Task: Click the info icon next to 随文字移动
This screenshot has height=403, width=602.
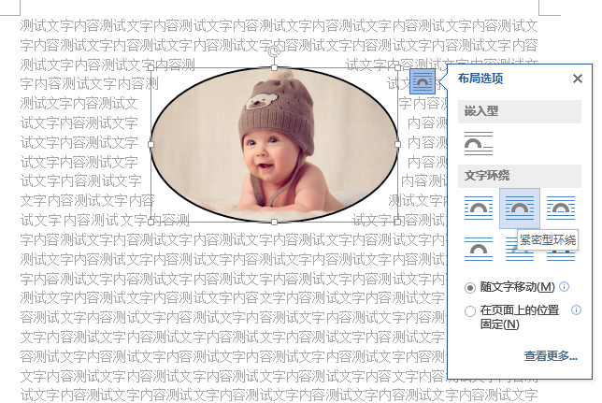Action: (x=564, y=287)
